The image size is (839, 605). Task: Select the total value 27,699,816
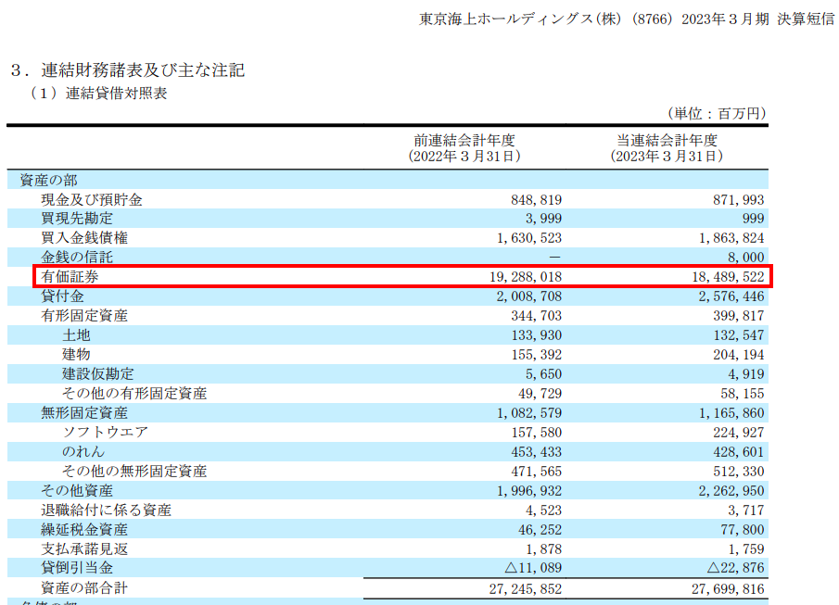click(728, 589)
